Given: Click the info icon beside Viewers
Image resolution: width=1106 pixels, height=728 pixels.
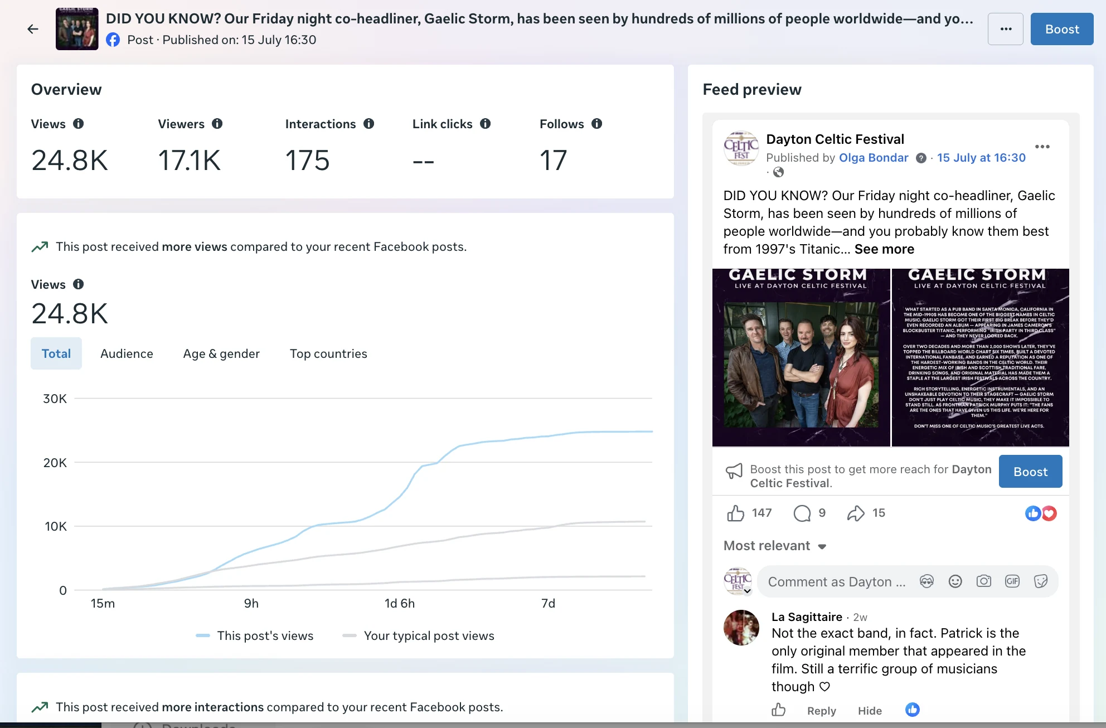Looking at the screenshot, I should (217, 124).
